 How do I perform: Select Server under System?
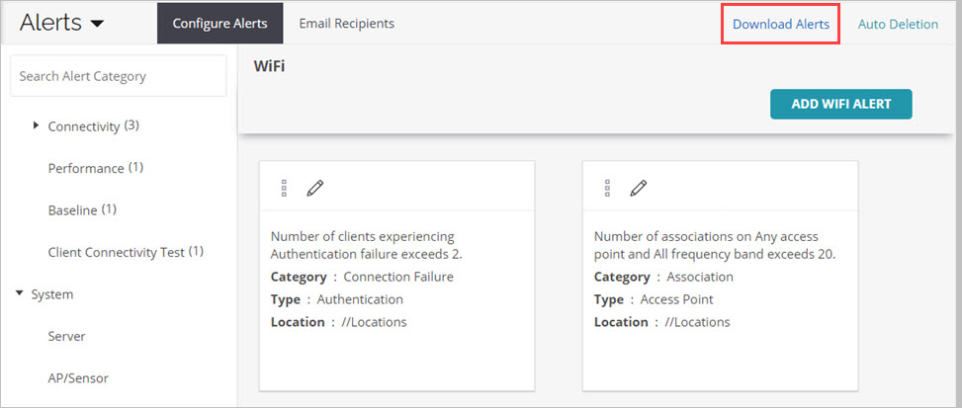(66, 336)
